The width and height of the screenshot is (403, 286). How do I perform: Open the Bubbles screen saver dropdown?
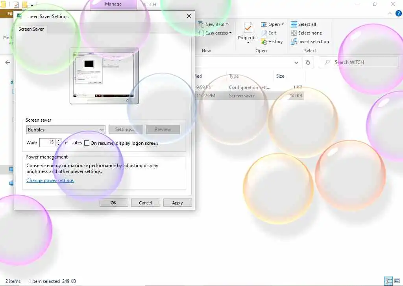pyautogui.click(x=66, y=130)
